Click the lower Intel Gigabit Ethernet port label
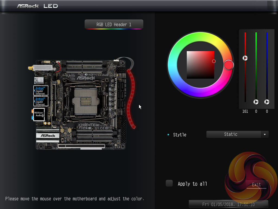Image resolution: width=278 pixels, height=209 pixels. tap(41, 101)
